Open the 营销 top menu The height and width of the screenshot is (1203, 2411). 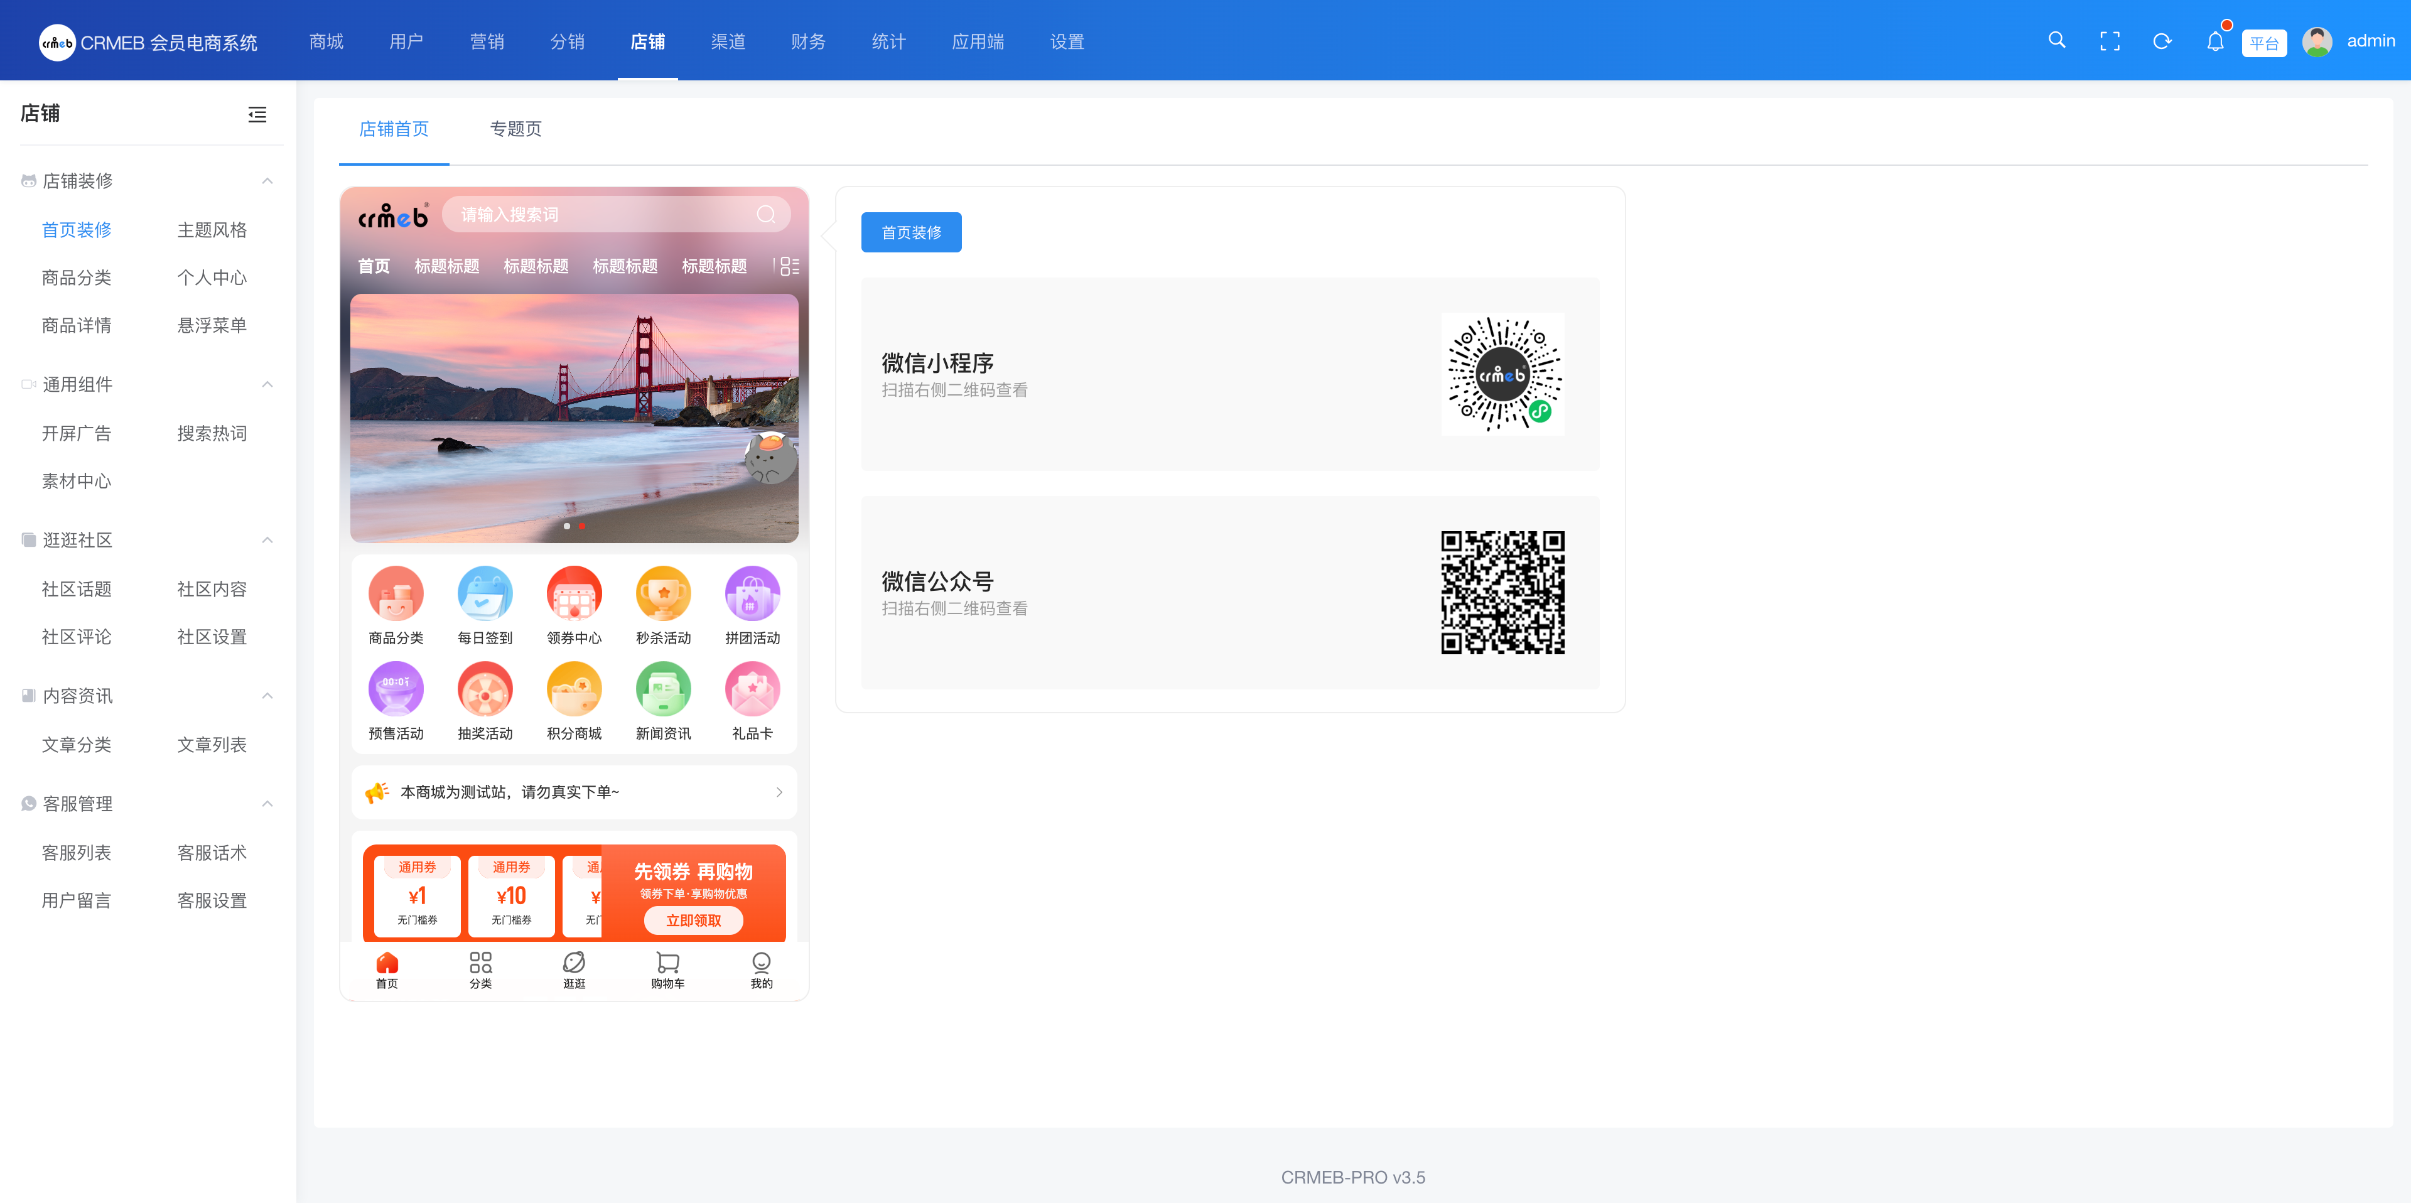click(x=487, y=41)
